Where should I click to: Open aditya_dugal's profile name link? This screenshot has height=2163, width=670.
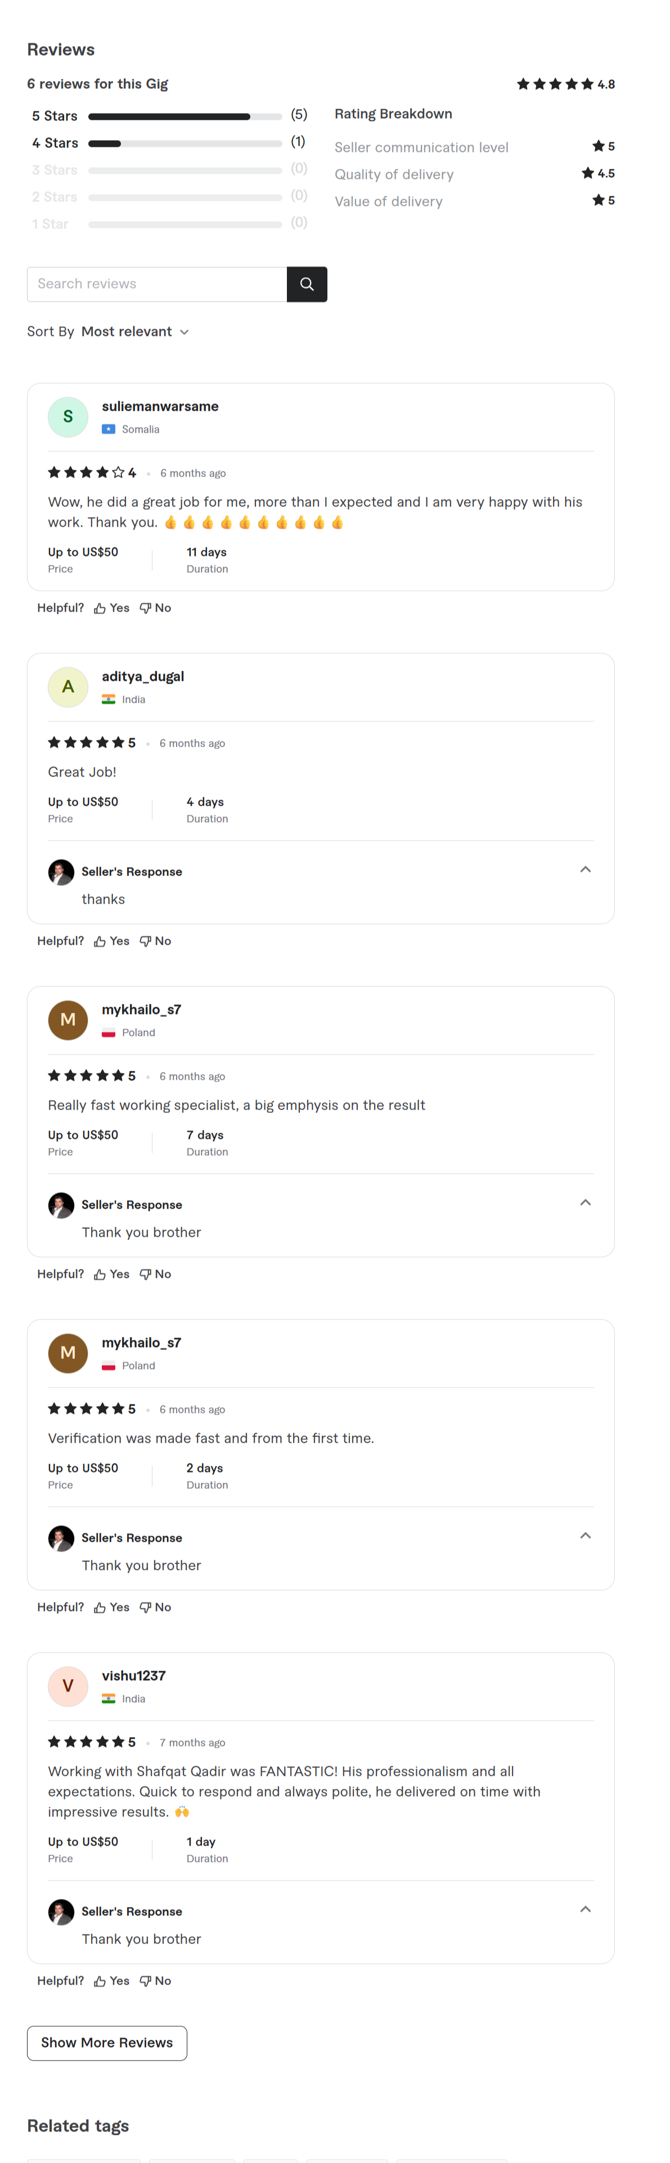143,676
